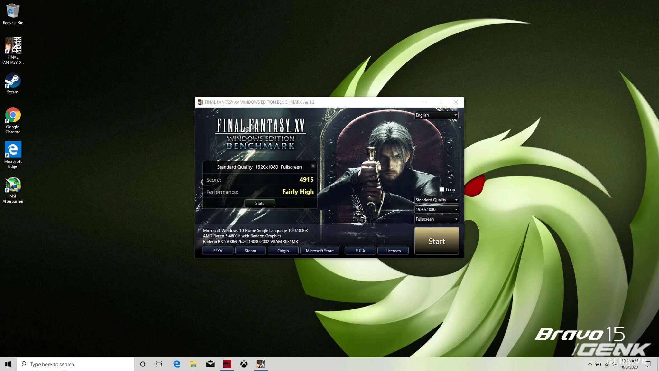The width and height of the screenshot is (659, 371).
Task: Click the benchmark window title bar icon
Action: click(200, 102)
